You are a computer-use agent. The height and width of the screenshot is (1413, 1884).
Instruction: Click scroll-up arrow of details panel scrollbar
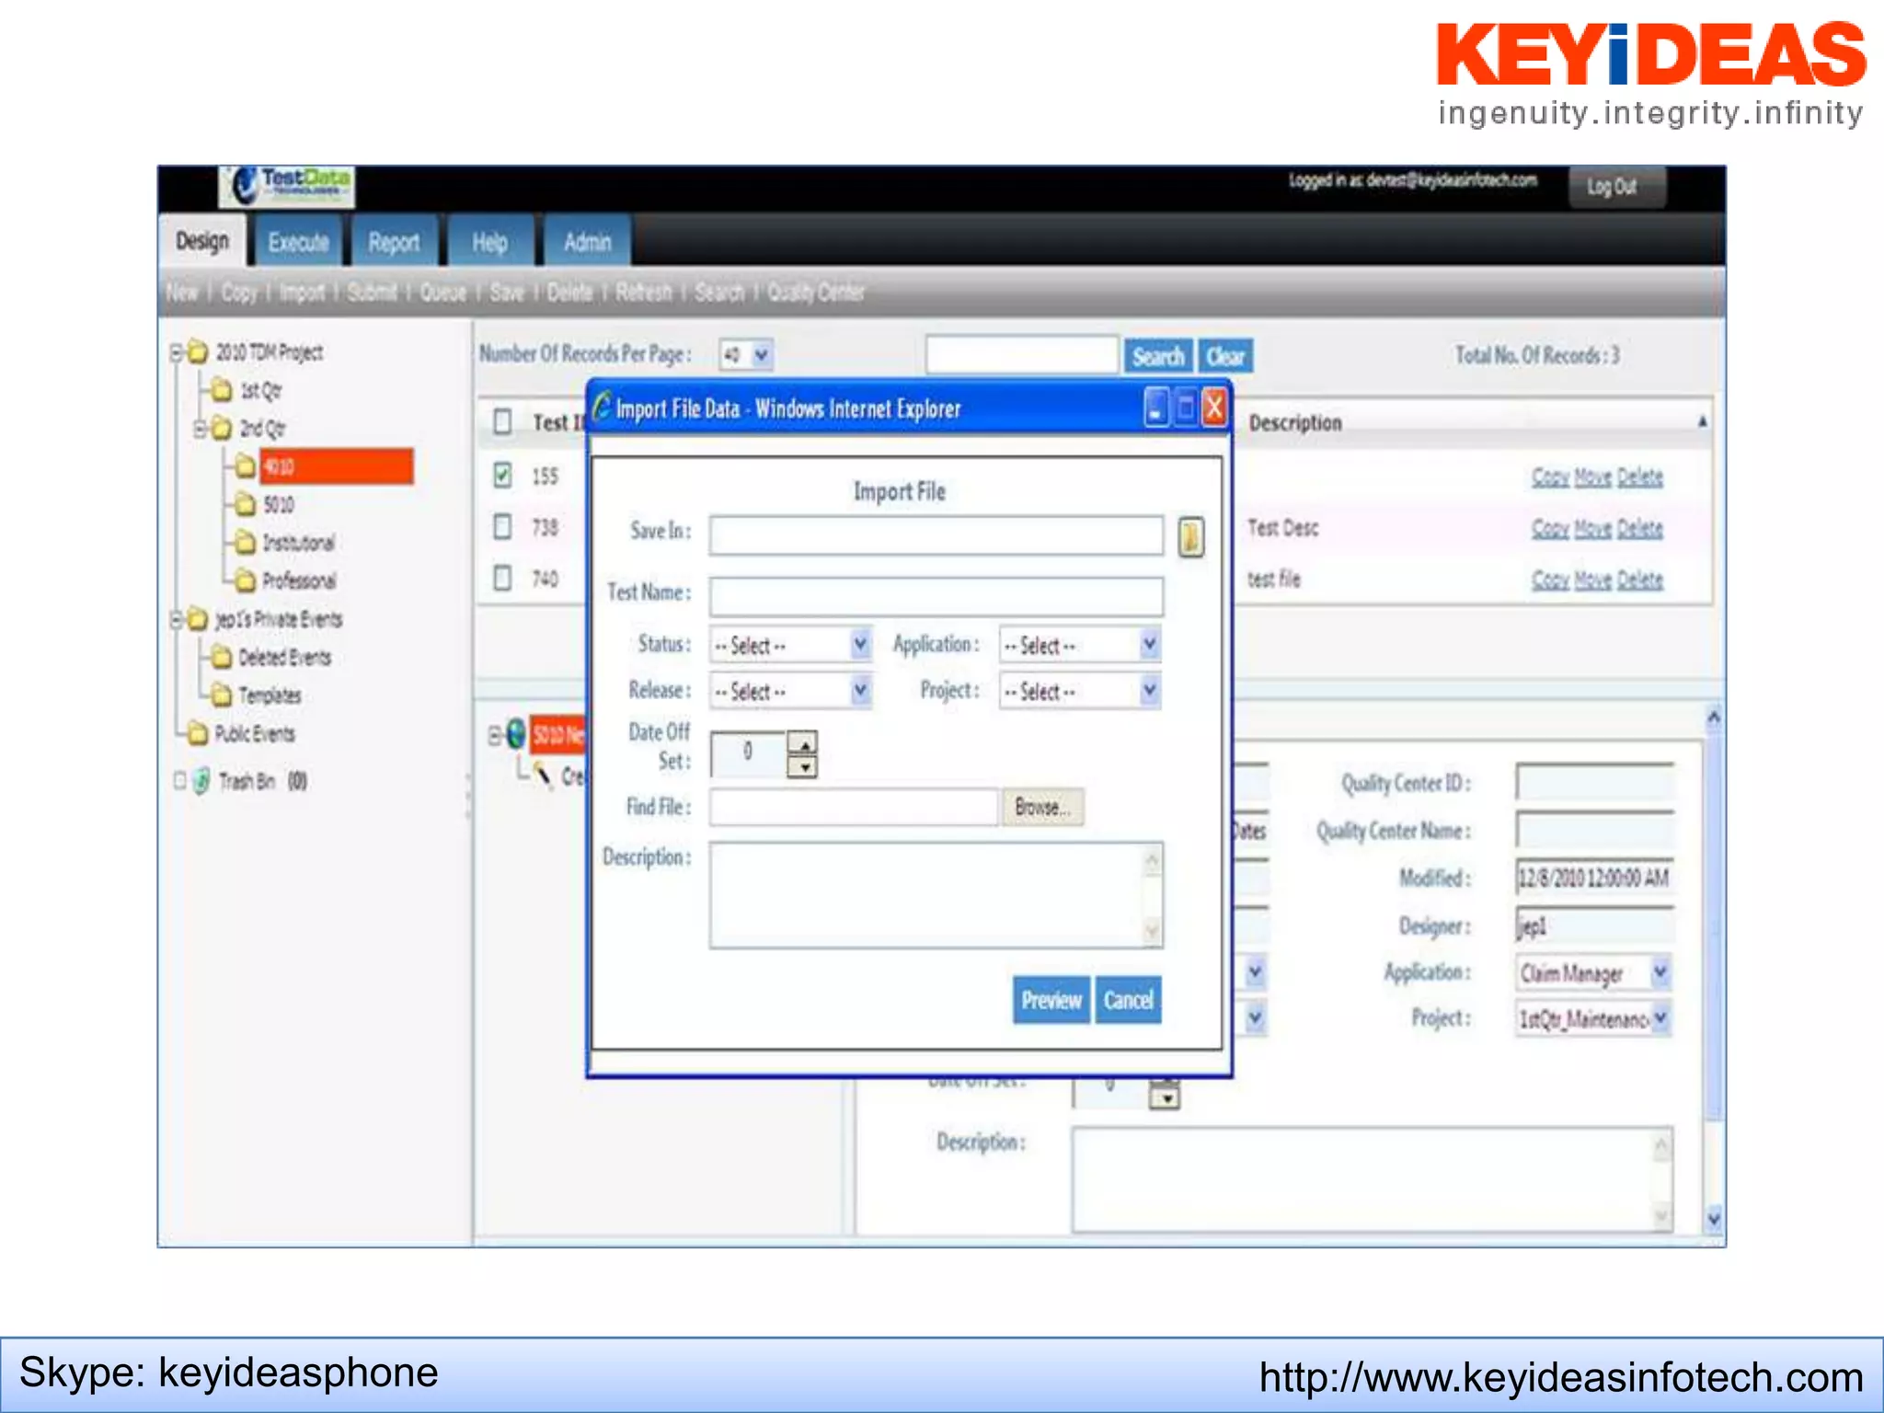coord(1713,717)
